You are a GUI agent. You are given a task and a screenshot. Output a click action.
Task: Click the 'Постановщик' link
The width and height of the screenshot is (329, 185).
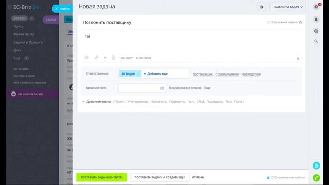click(203, 74)
